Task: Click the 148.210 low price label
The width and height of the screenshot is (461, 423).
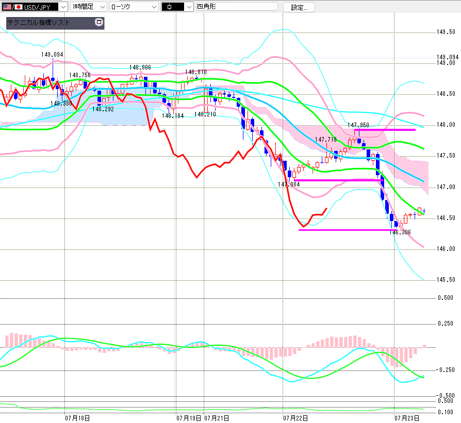Action: click(x=205, y=114)
